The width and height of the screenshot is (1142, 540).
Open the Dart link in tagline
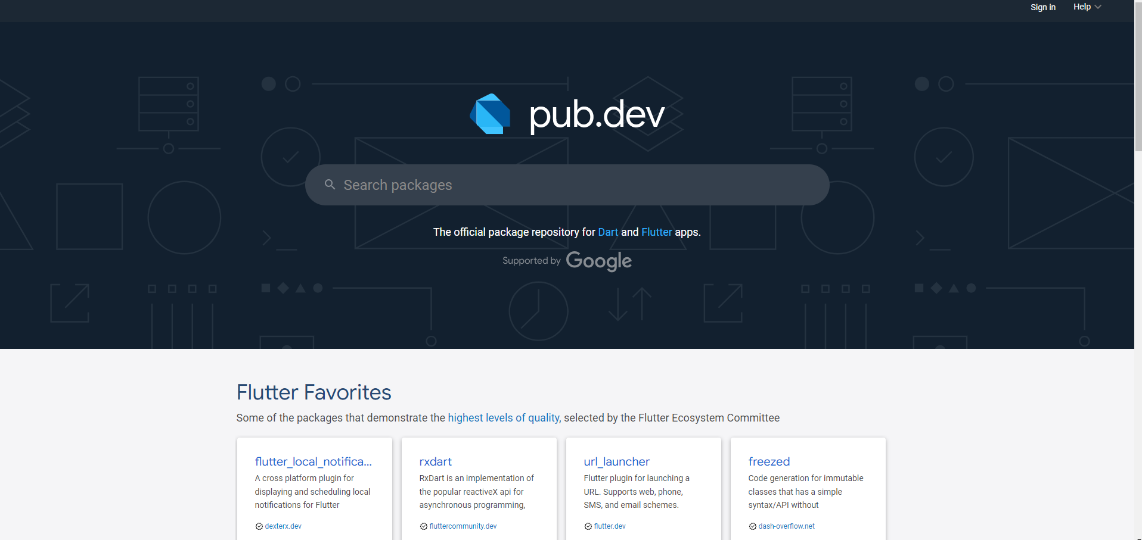pos(608,232)
